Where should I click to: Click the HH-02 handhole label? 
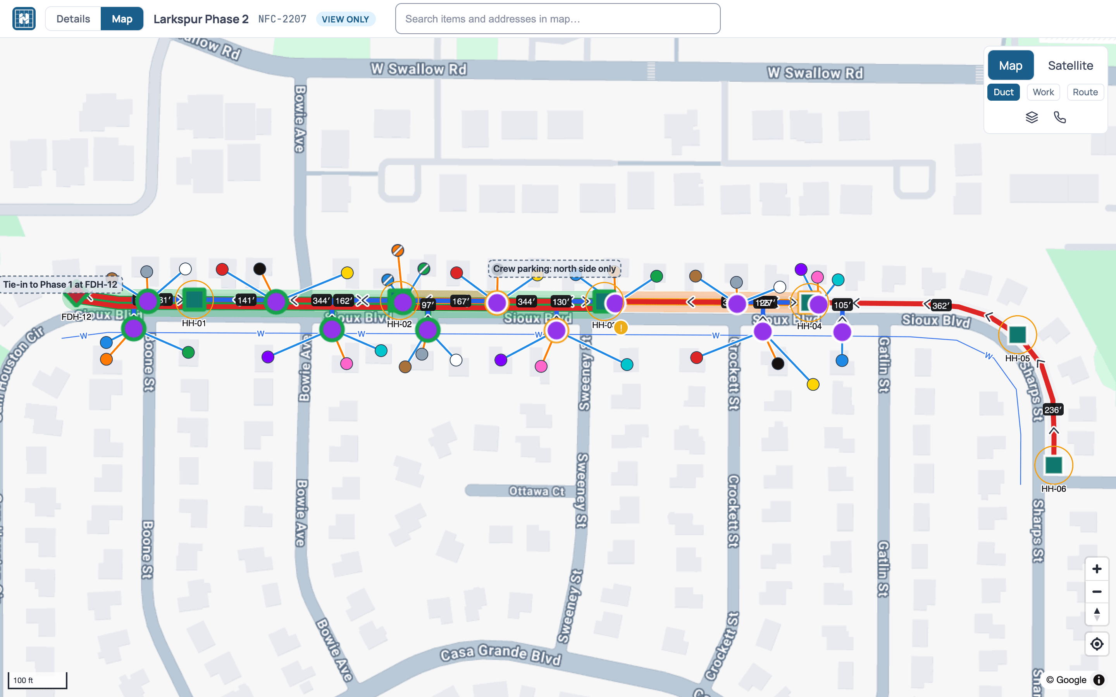coord(400,324)
